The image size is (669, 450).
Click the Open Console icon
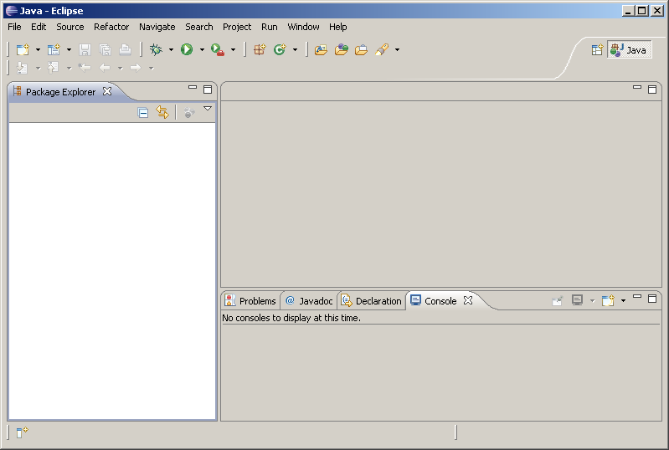pyautogui.click(x=608, y=300)
